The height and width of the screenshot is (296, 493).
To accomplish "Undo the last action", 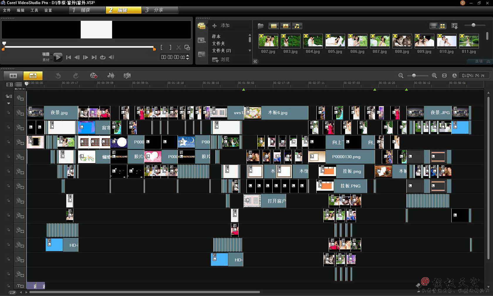I will (58, 76).
